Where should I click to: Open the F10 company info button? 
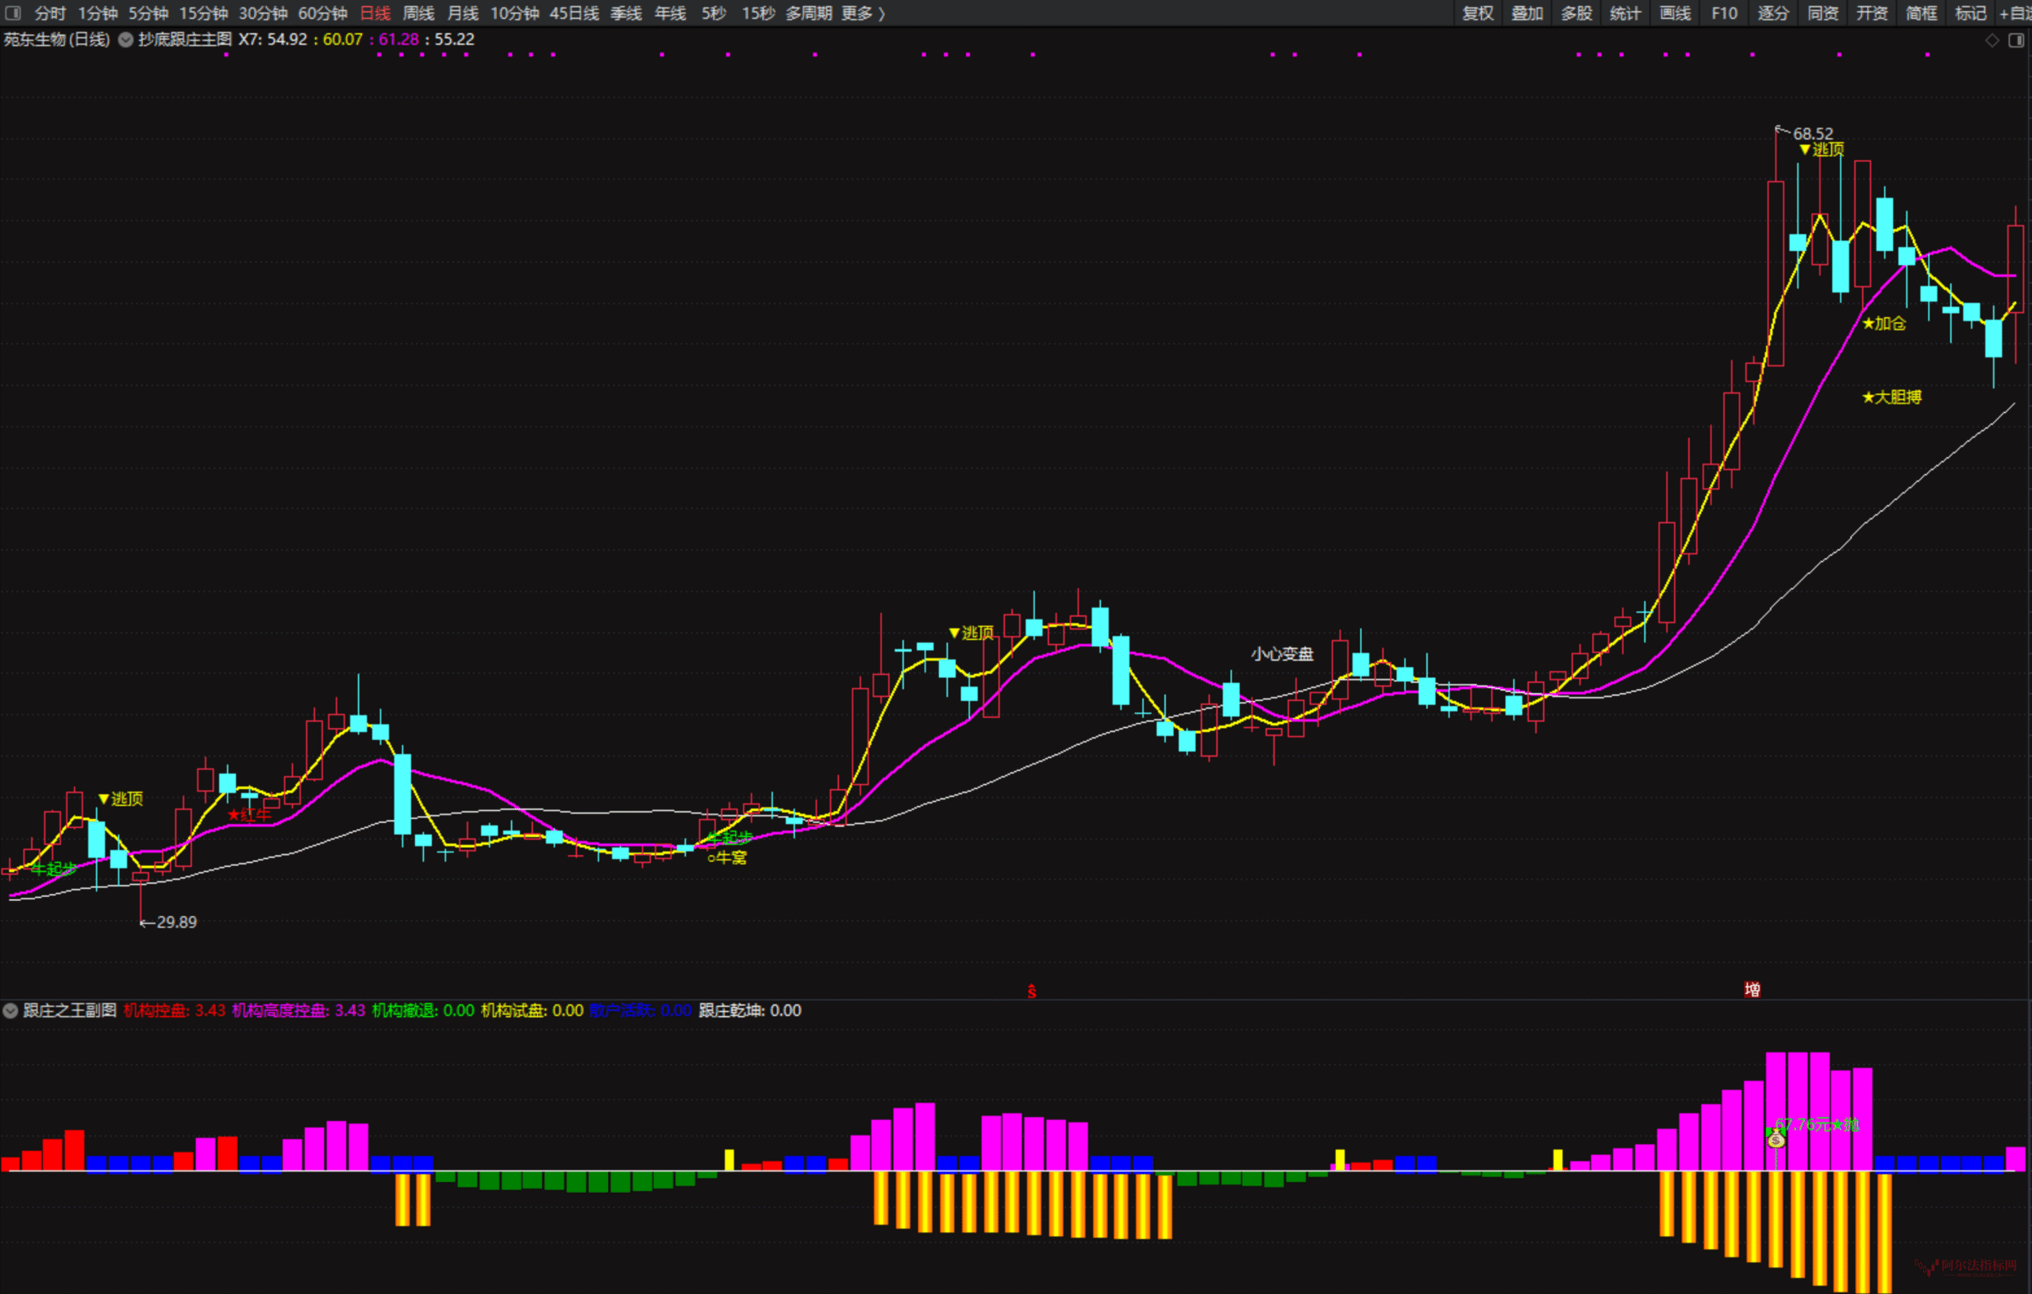pyautogui.click(x=1724, y=13)
